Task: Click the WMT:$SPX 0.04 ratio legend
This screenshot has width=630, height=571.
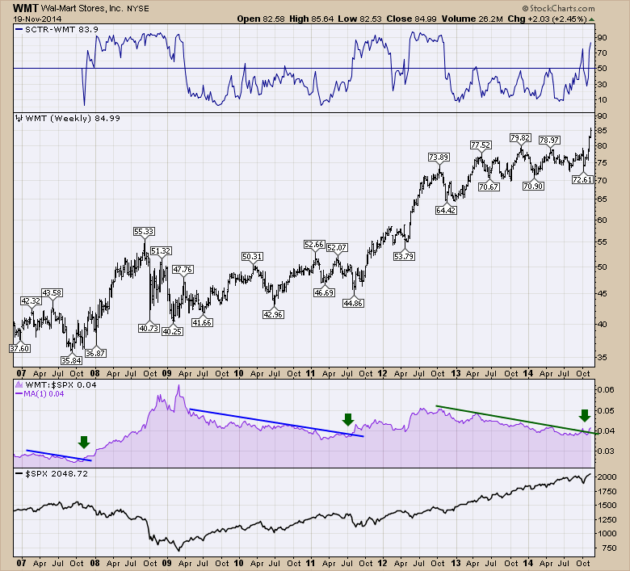Action: 61,385
